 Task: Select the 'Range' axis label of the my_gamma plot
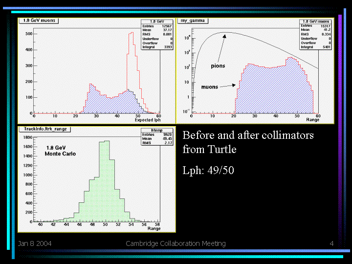tap(313, 120)
